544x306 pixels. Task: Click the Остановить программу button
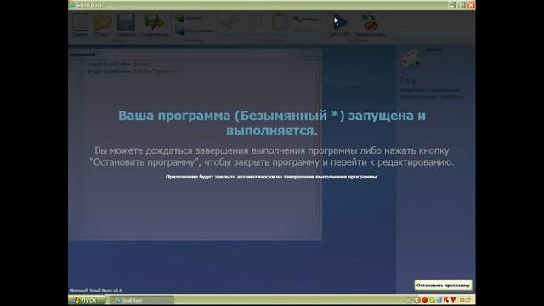[443, 286]
